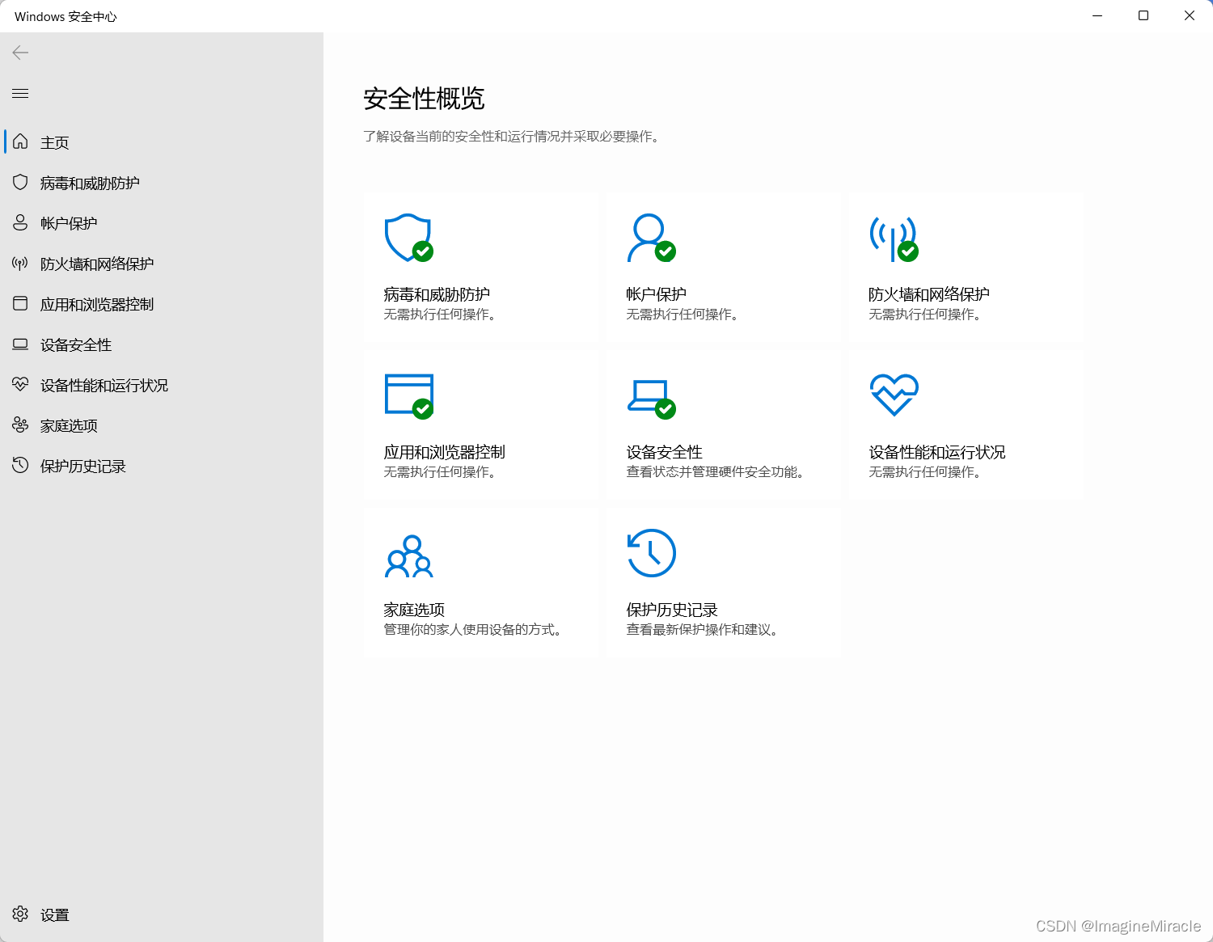Click the text 查看最新保护操作和建议。
Image resolution: width=1213 pixels, height=942 pixels.
703,630
